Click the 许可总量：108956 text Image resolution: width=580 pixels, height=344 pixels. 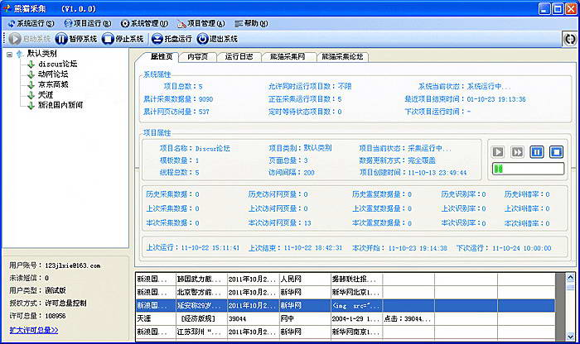click(x=38, y=316)
